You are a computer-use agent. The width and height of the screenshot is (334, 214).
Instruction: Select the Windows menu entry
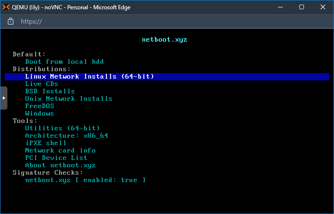[x=40, y=113]
